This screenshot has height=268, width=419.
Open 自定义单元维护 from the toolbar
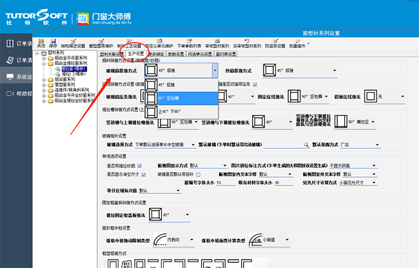(159, 43)
